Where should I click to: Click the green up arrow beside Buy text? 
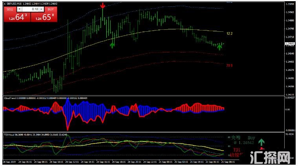pyautogui.click(x=261, y=142)
